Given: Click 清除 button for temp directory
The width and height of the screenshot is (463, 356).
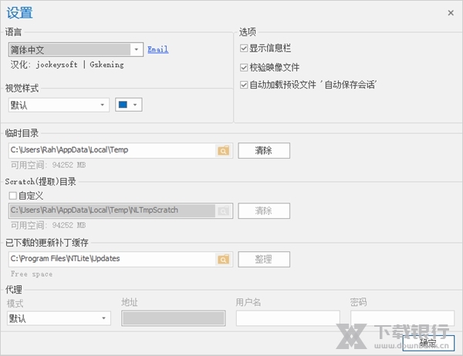Looking at the screenshot, I should 264,150.
